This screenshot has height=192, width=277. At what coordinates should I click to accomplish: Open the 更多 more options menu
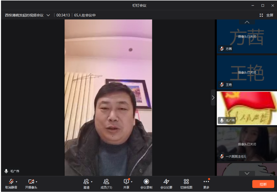tap(206, 182)
